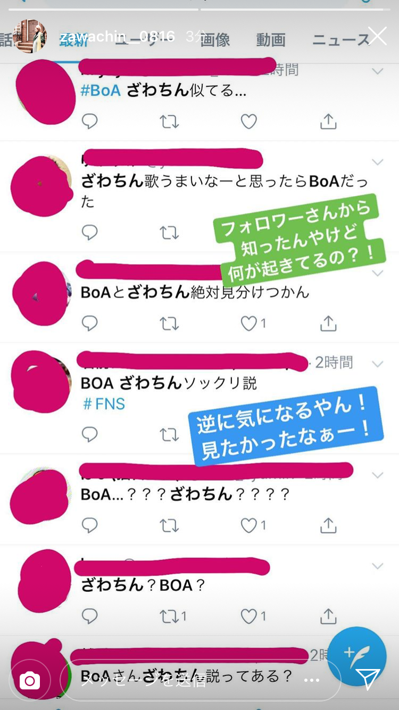Like the tweet 'BoAとざわちん絶対見分けつかん'
Screen dimensions: 399x710
pyautogui.click(x=249, y=323)
